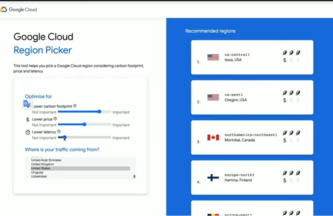The width and height of the screenshot is (333, 216).
Task: Click leaf icons on northamerica-northeast1 card
Action: tap(291, 133)
